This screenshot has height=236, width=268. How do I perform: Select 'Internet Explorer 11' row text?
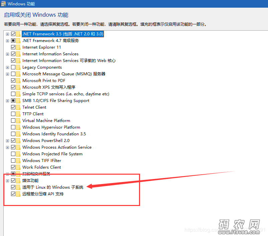41,47
